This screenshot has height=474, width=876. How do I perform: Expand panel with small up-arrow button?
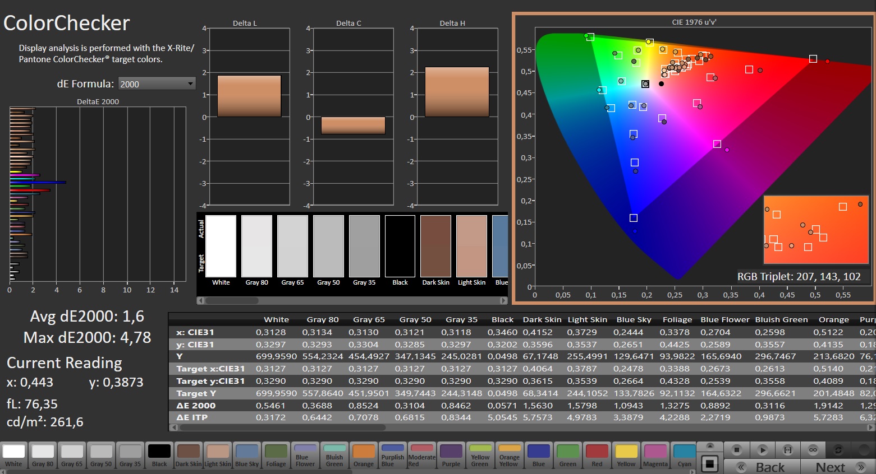click(x=710, y=447)
